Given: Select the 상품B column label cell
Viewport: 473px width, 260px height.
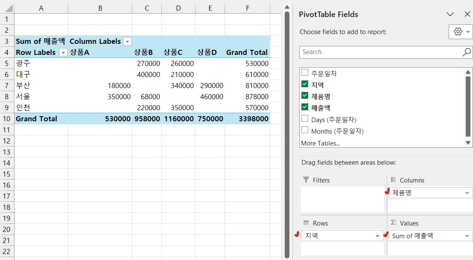Looking at the screenshot, I should coord(147,52).
